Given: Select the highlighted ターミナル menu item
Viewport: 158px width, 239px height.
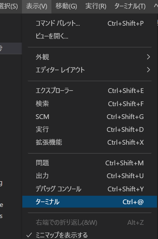Looking at the screenshot, I should (90, 202).
